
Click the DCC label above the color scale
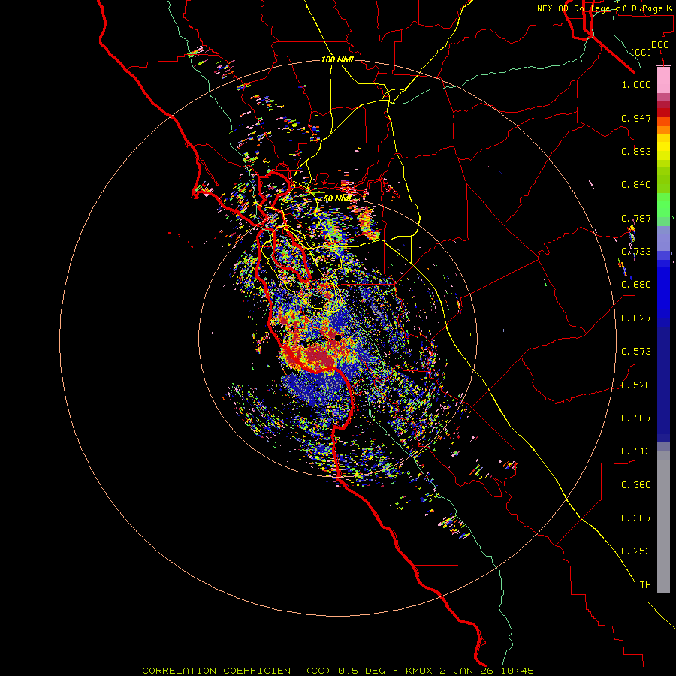pos(659,45)
